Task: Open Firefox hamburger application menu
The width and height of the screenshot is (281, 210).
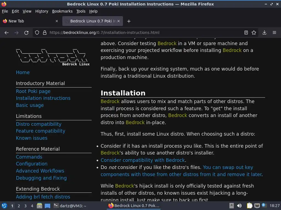Action: 274,33
